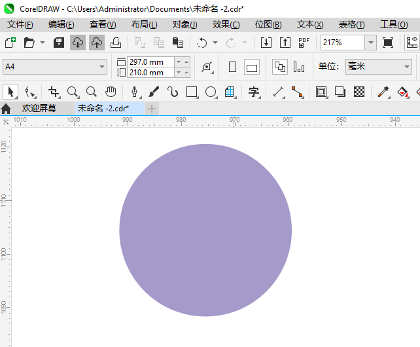Toggle rulers display icon

pyautogui.click(x=412, y=43)
